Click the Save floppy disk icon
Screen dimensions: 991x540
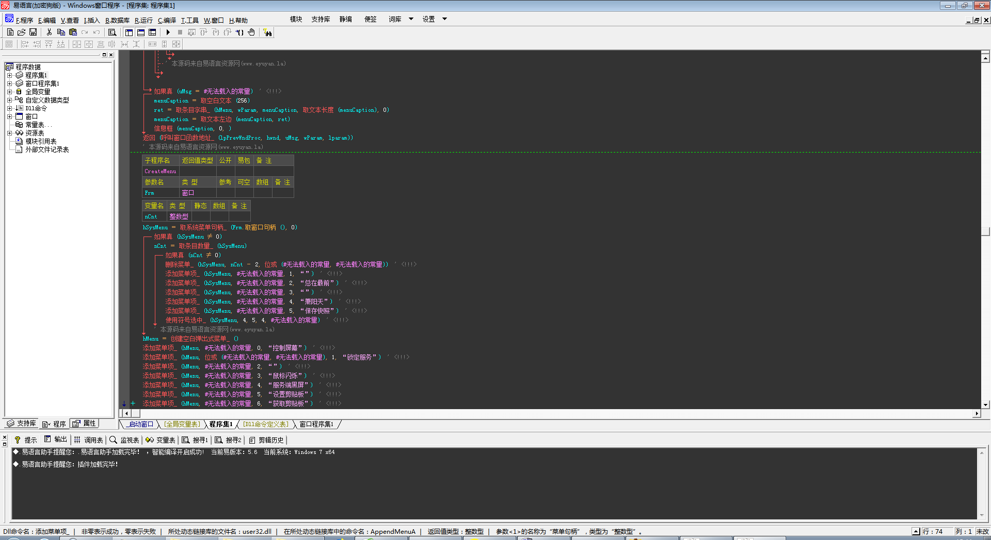coord(33,32)
